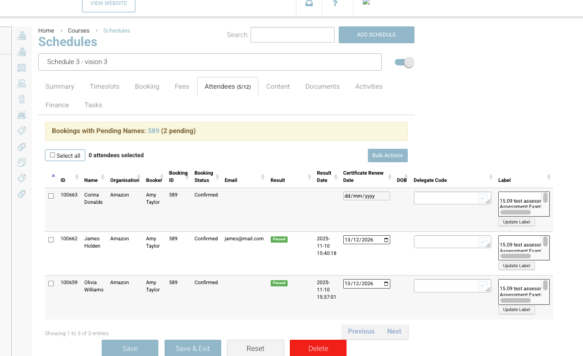Open the Schedules breadcrumb link
Screen dimensions: 583x356
coord(116,30)
